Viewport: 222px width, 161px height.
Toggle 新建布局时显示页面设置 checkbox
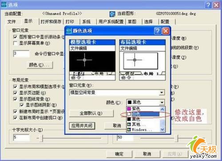point(15,111)
